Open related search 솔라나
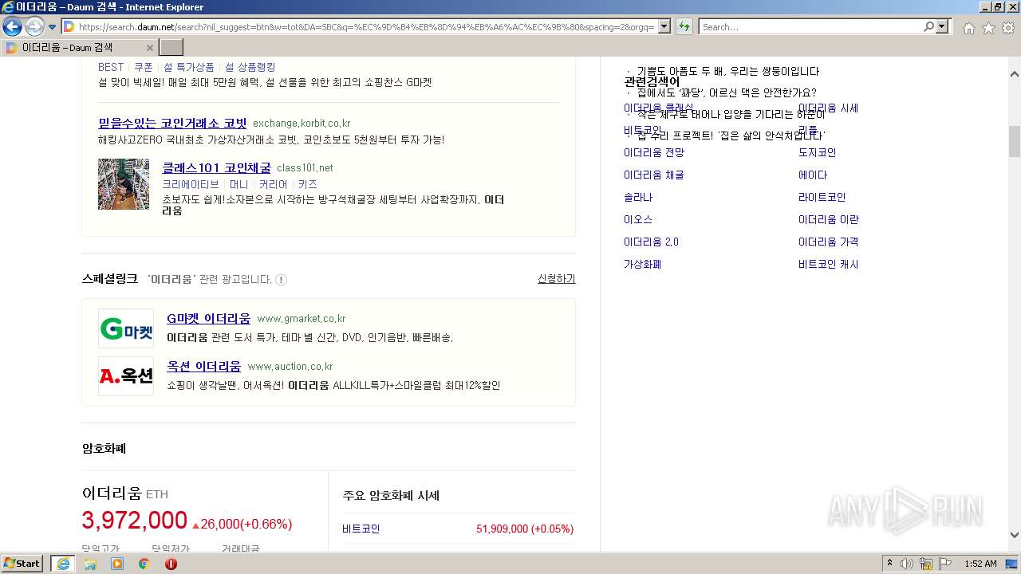This screenshot has height=574, width=1021. tap(638, 197)
